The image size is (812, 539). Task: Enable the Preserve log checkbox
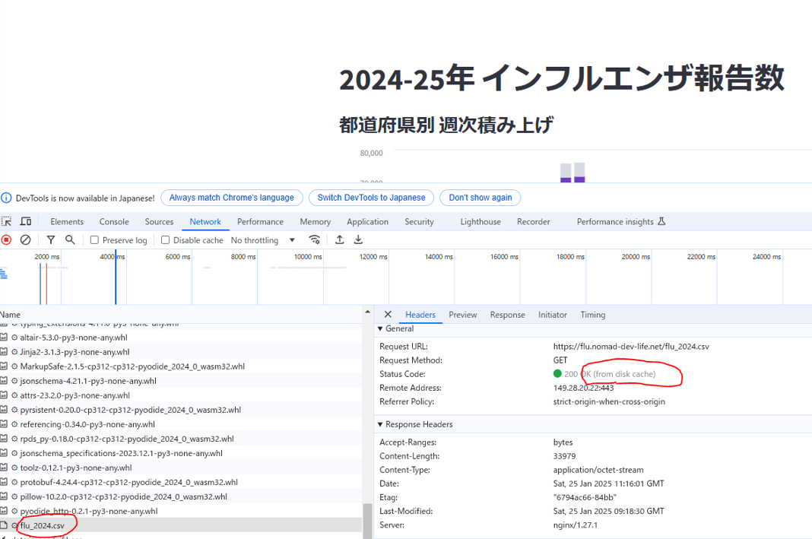95,240
